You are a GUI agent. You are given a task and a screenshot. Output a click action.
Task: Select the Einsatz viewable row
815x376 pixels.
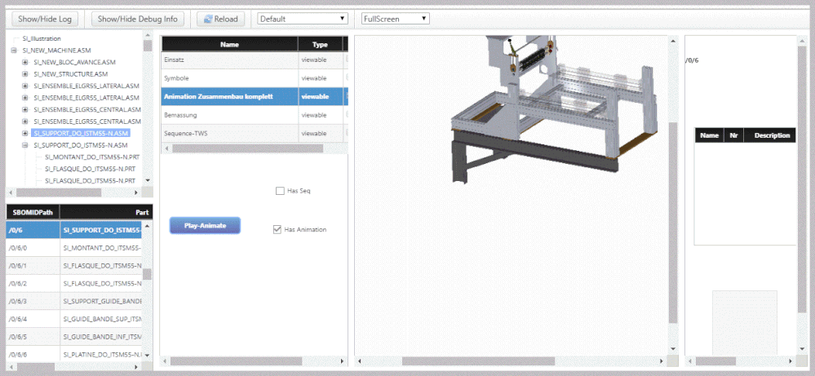click(255, 60)
